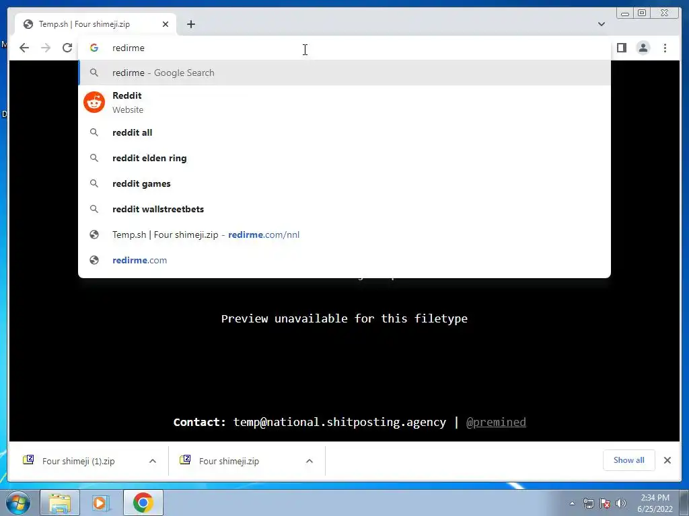This screenshot has height=516, width=689.
Task: Open the Action Center flag icon
Action: click(x=605, y=503)
